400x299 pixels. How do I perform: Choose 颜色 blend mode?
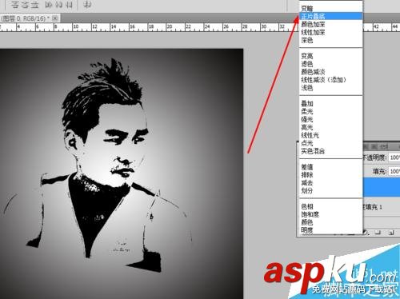tap(330, 222)
